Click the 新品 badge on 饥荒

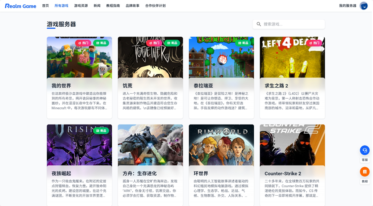(x=172, y=43)
